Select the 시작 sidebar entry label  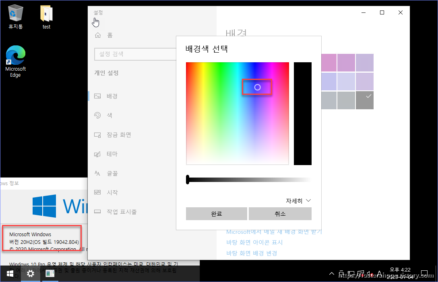coord(112,192)
